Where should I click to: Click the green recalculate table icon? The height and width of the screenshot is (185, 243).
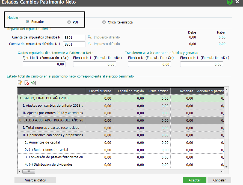[34, 83]
